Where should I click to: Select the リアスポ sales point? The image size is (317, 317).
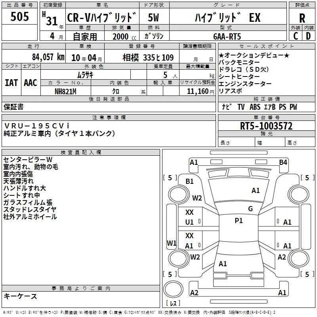click(230, 91)
